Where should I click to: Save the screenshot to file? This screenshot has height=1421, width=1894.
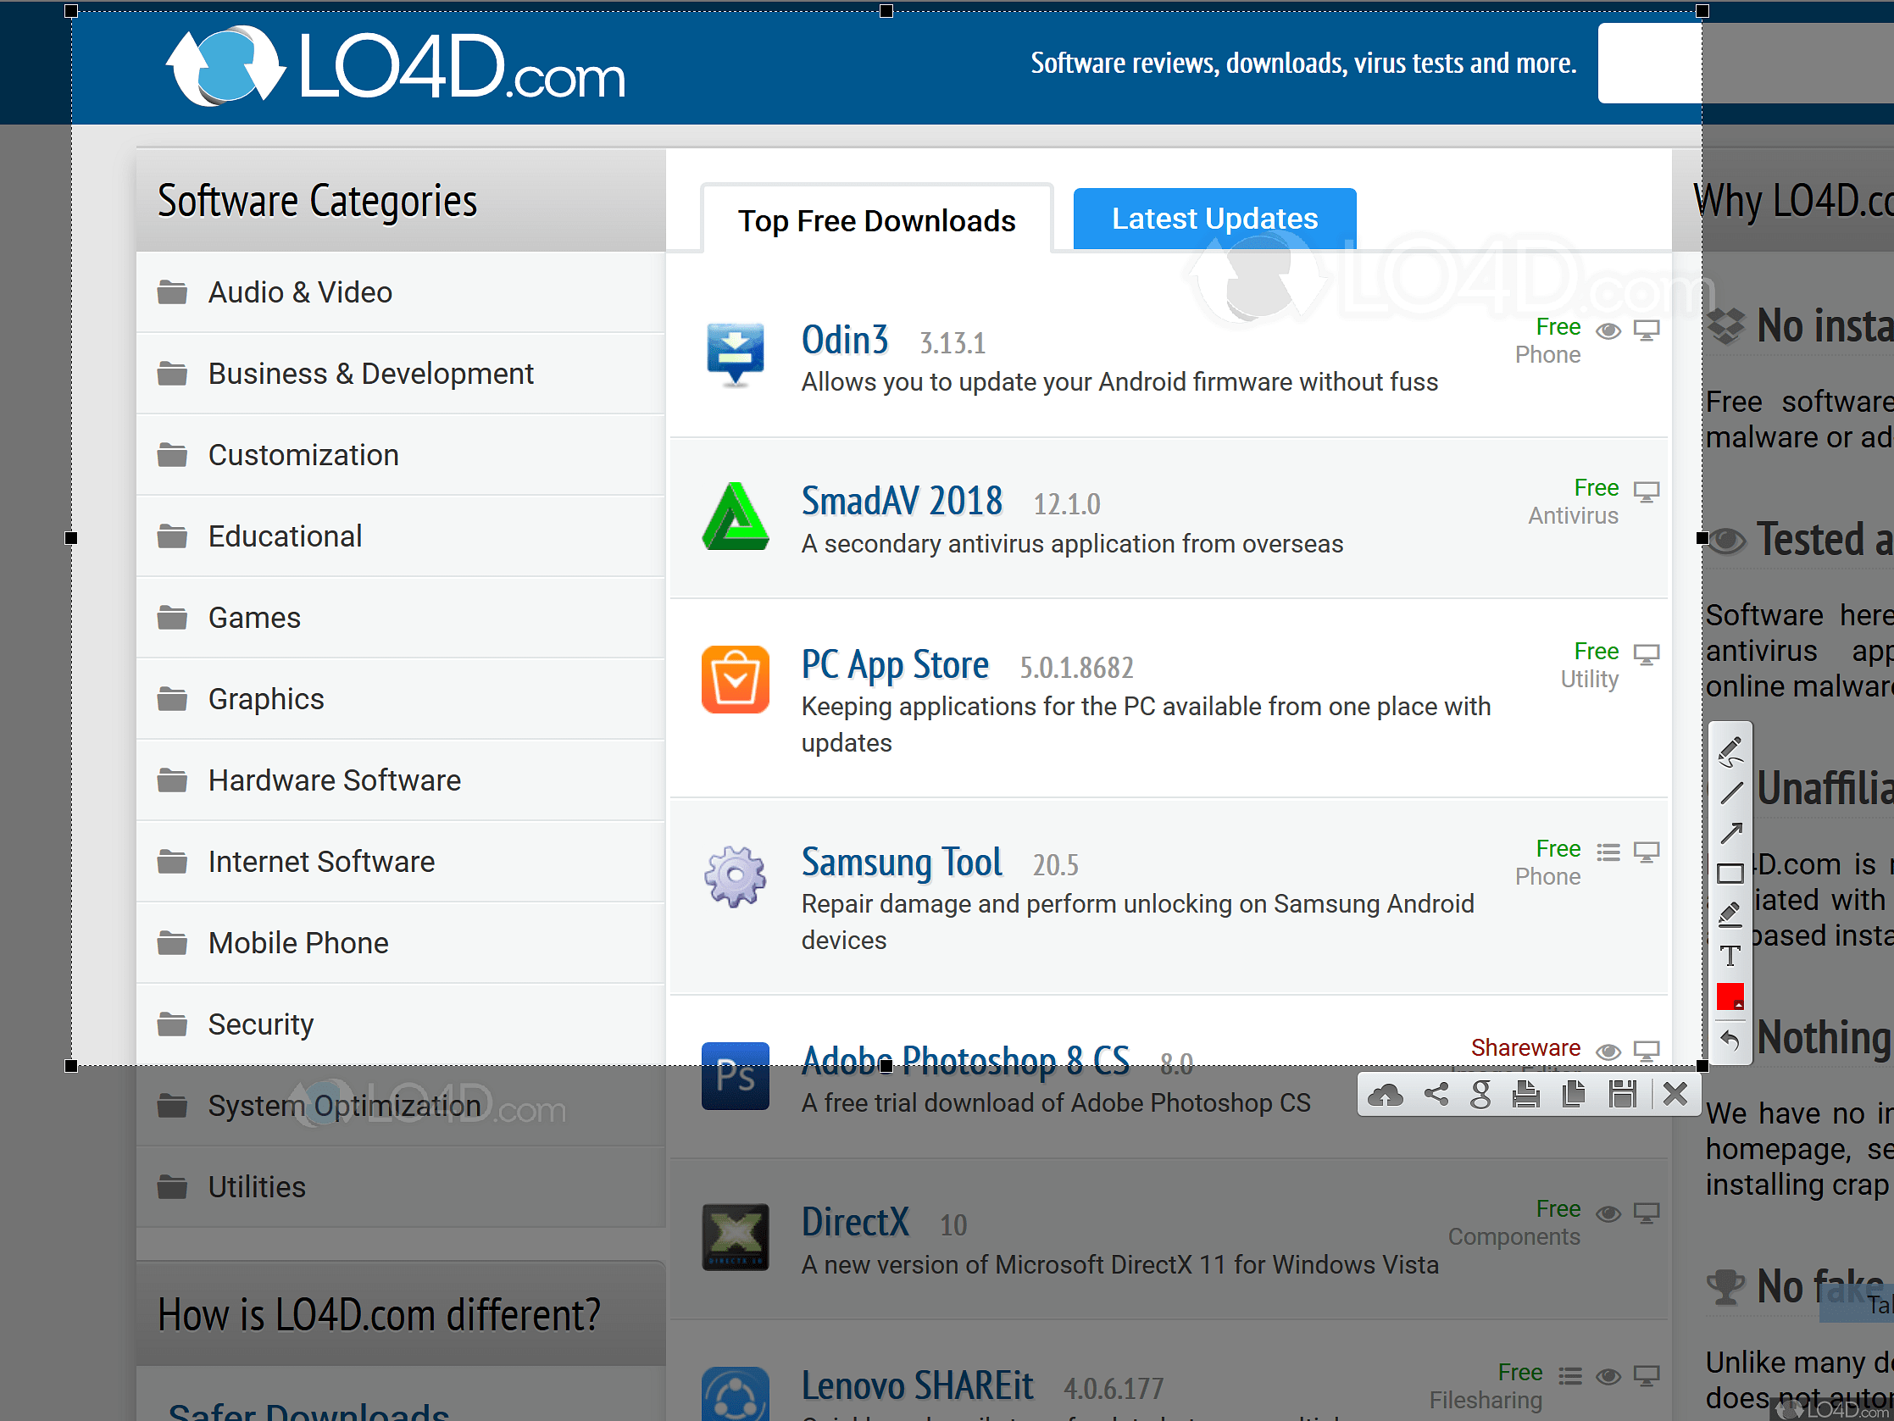[x=1623, y=1094]
